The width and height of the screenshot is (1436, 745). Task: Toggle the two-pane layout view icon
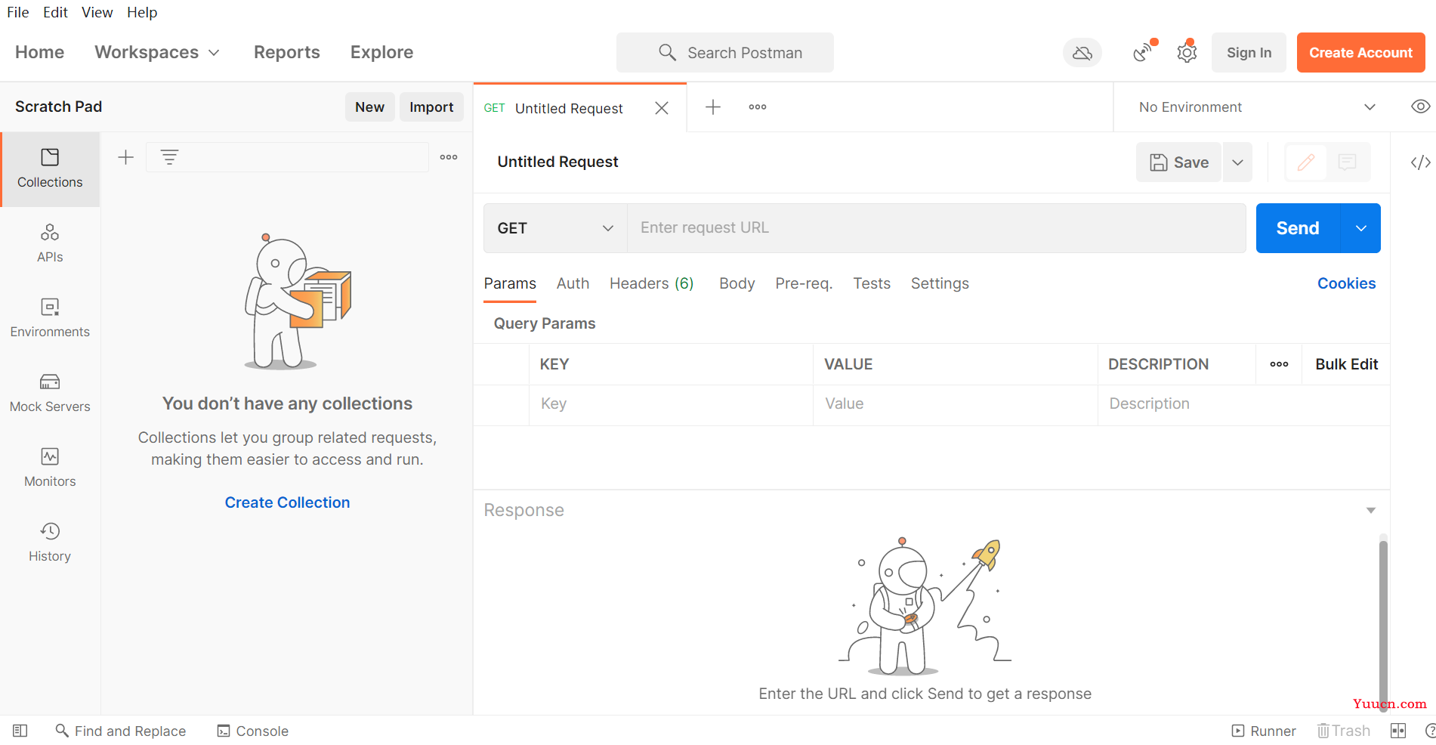[1398, 731]
